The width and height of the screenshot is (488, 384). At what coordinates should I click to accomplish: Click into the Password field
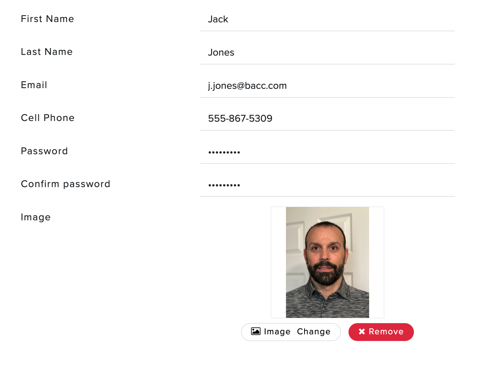point(328,152)
